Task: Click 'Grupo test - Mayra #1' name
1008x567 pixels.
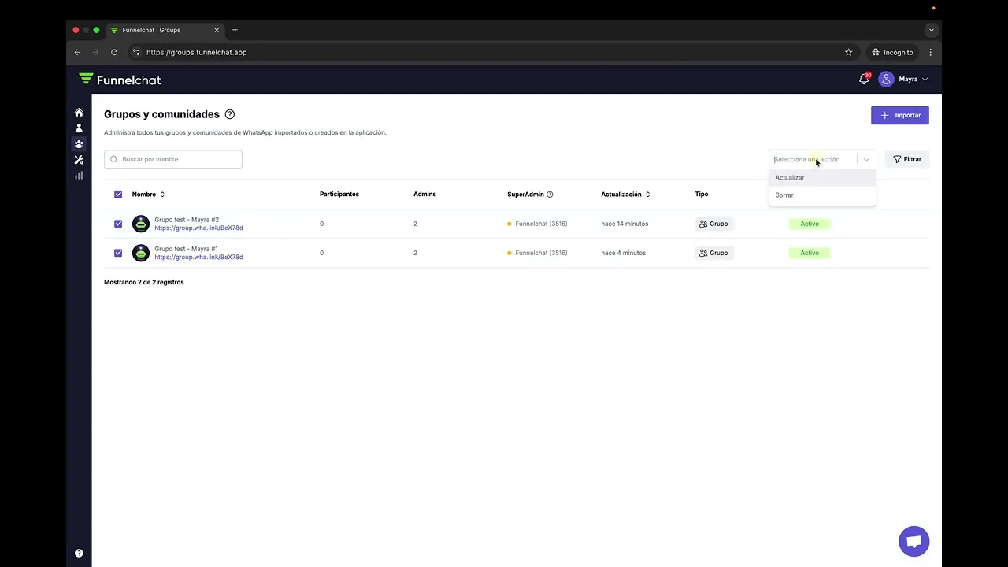Action: pos(186,249)
